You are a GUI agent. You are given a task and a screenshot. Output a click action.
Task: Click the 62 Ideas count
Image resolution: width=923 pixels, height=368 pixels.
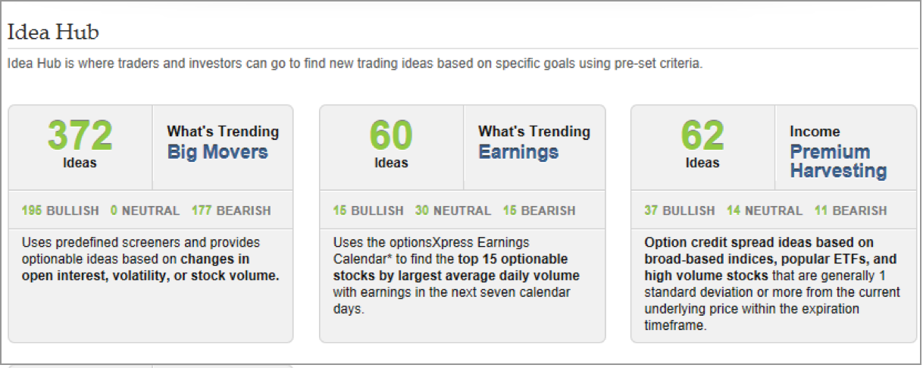tap(702, 143)
